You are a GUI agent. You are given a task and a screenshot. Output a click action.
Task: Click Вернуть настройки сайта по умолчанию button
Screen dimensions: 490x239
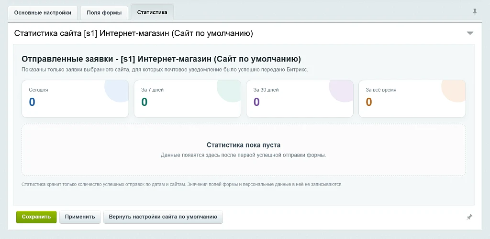pyautogui.click(x=163, y=217)
